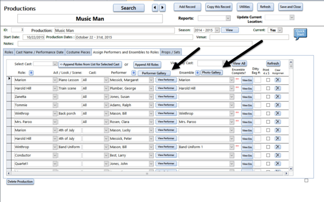Click the Photo Gallery button
324x202 pixels.
(x=211, y=72)
